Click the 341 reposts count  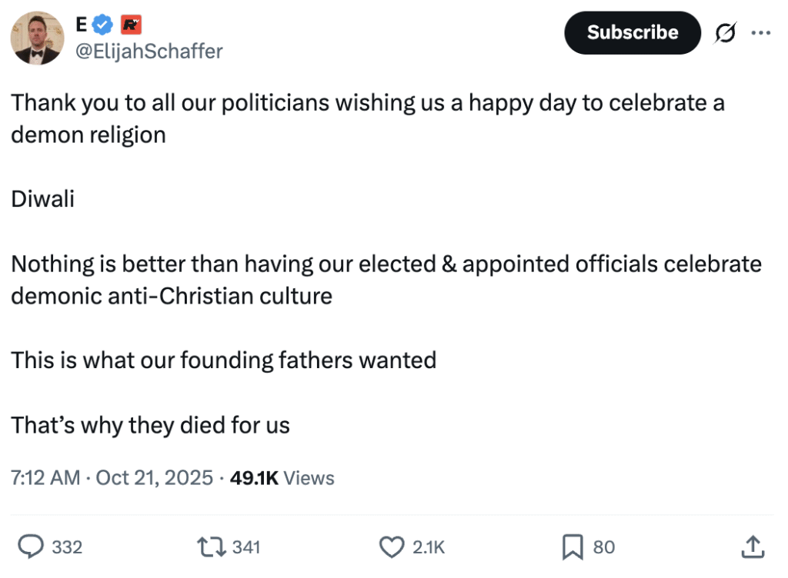tap(246, 547)
